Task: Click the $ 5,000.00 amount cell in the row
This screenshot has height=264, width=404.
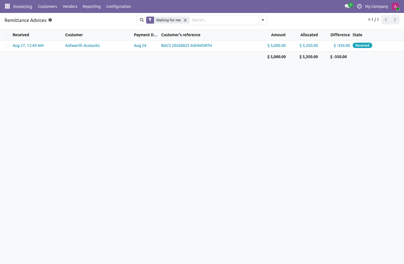Action: [277, 45]
